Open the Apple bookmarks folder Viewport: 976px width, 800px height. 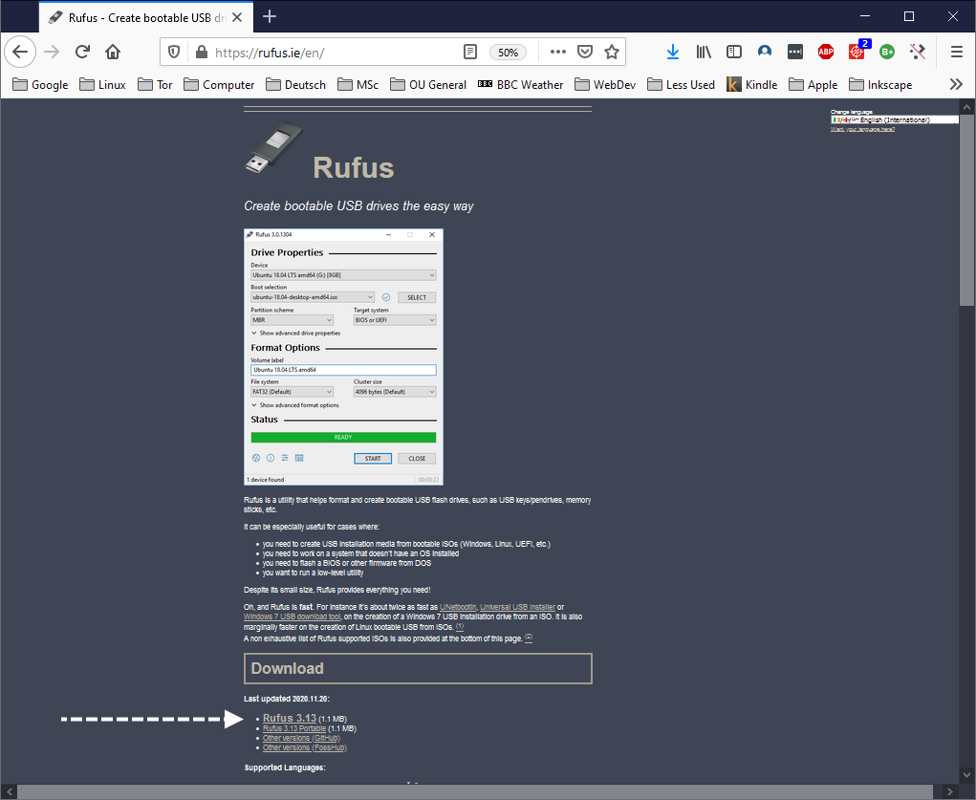813,84
